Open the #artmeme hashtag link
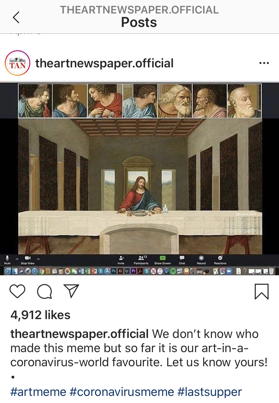279x403 pixels. tap(38, 392)
